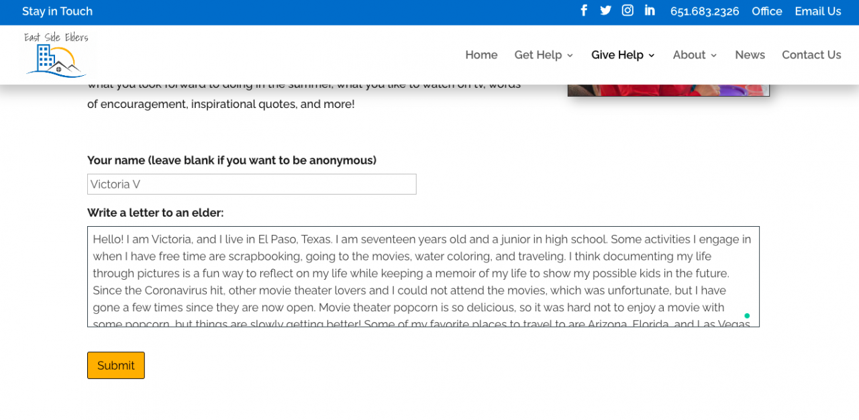Expand the Get Help dropdown menu

(544, 55)
